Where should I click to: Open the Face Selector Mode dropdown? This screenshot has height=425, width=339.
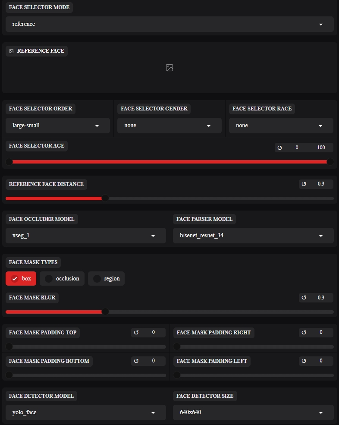(169, 24)
